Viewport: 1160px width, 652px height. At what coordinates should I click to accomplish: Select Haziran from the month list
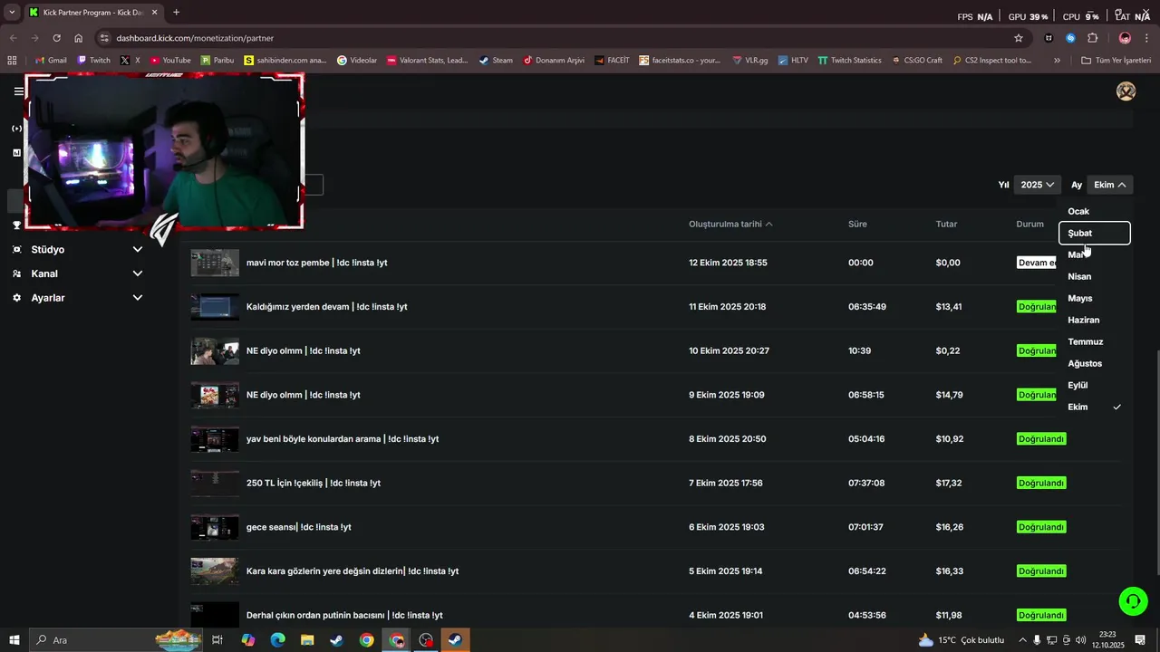tap(1095, 320)
